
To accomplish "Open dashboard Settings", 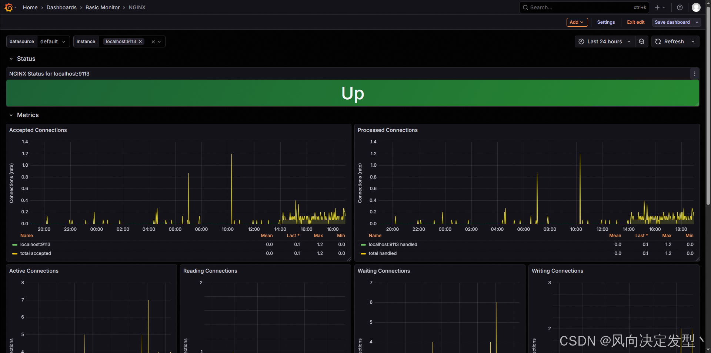I will 606,22.
